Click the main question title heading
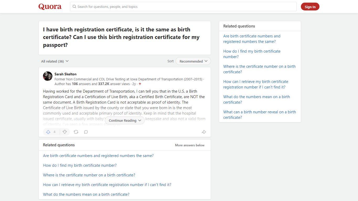This screenshot has width=358, height=201. tap(121, 37)
